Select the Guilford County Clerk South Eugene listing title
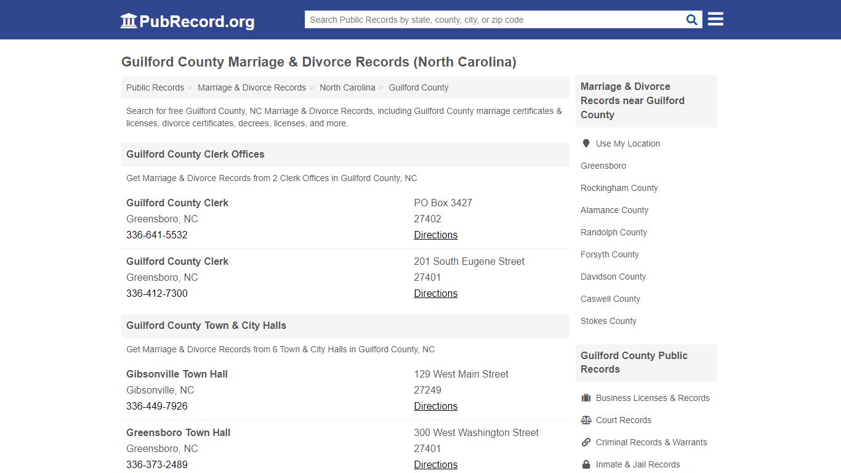Viewport: 841px width, 473px height. pyautogui.click(x=177, y=261)
